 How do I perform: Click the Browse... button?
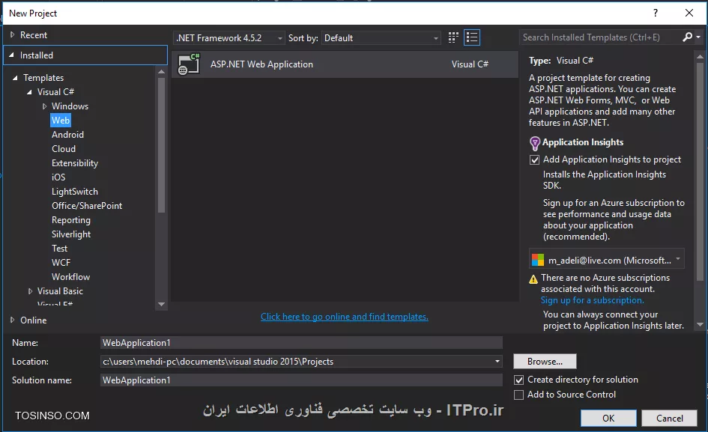click(545, 361)
